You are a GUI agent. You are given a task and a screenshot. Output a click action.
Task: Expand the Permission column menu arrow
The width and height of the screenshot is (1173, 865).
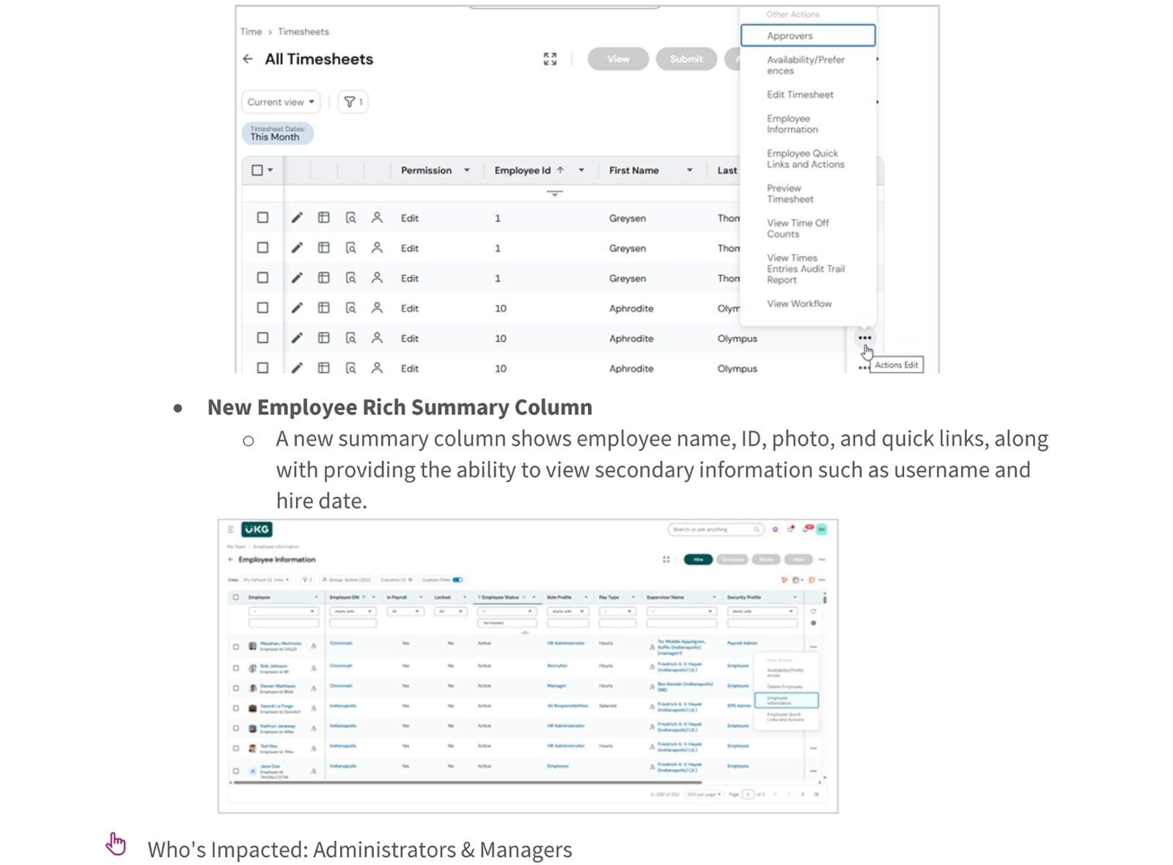point(467,170)
